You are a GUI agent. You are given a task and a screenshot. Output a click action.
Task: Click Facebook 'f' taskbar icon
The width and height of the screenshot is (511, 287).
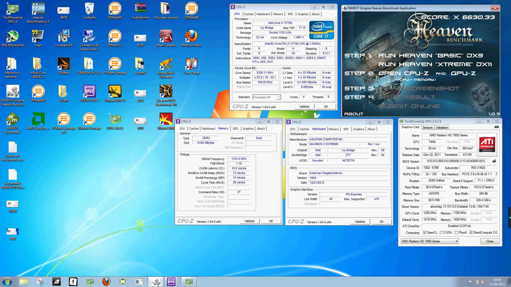click(x=73, y=282)
